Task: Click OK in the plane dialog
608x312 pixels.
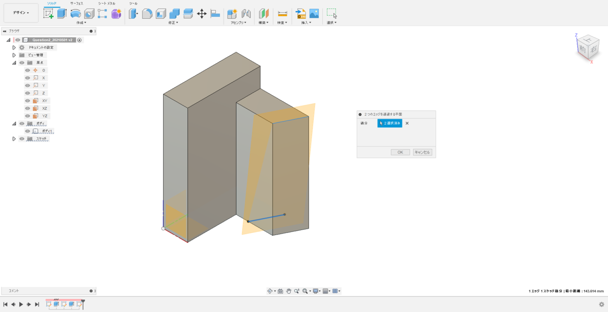Action: [x=400, y=152]
